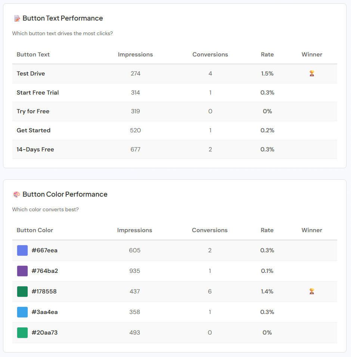
Task: Click the #3aa4ea color swatch
Action: [x=22, y=312]
